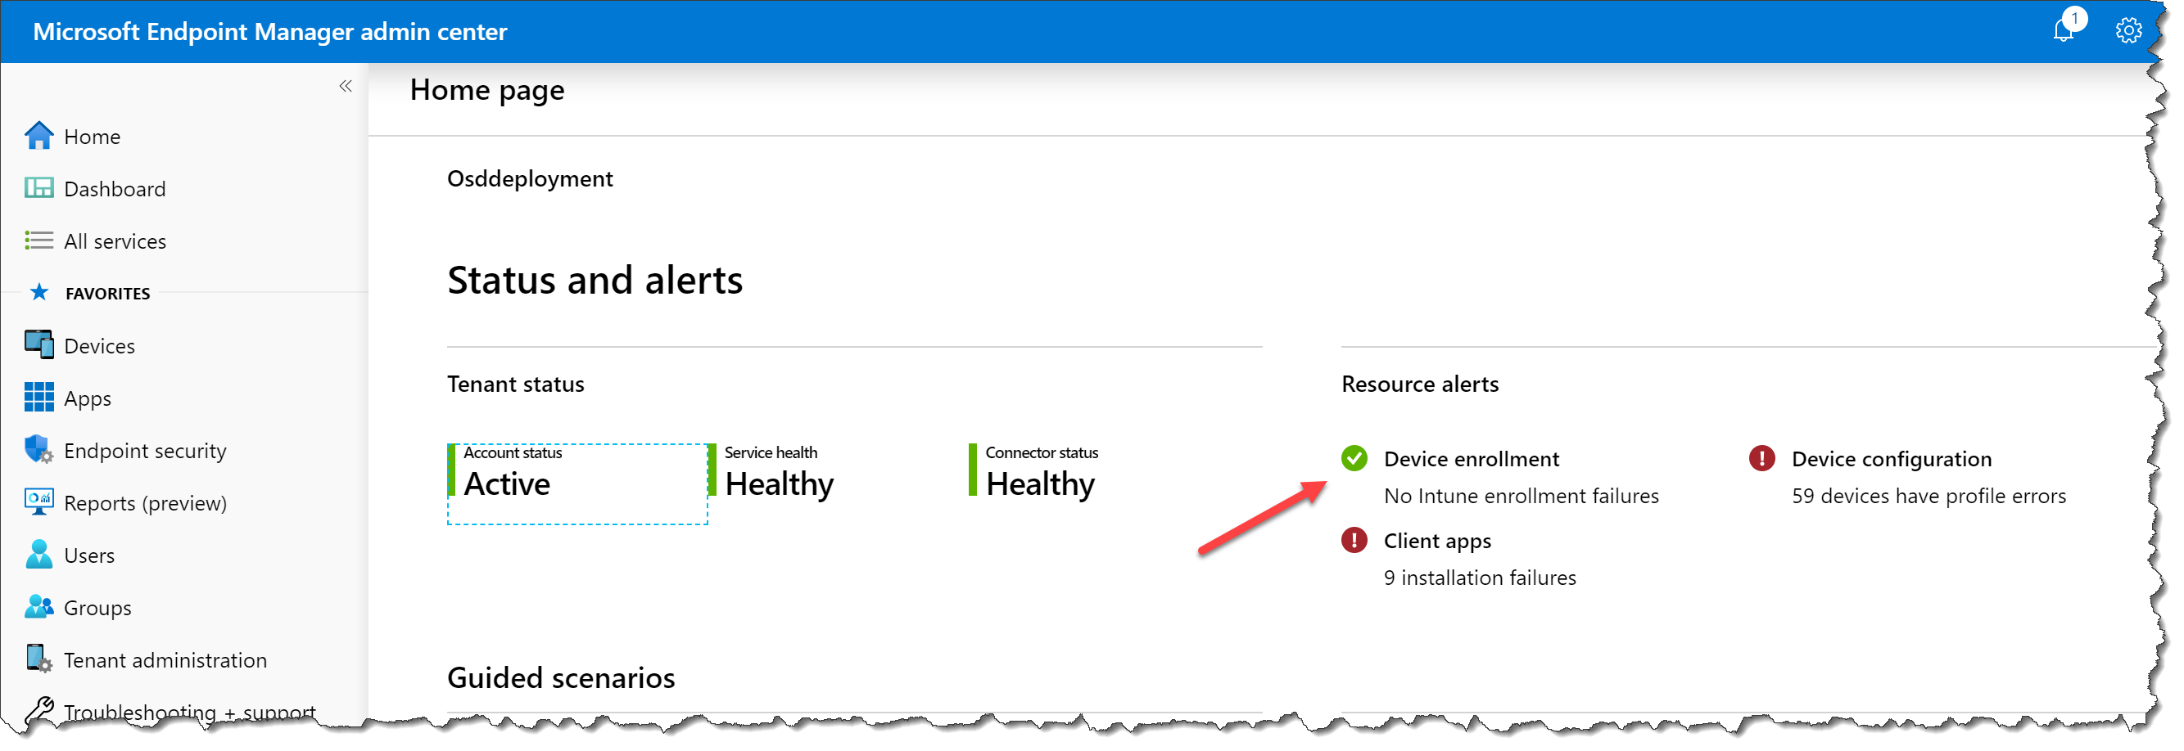
Task: Click the Endpoint security shield icon
Action: 38,450
